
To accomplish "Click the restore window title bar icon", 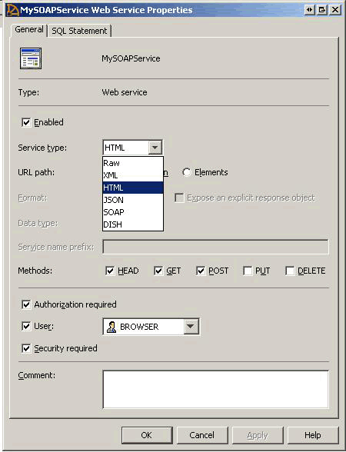I will click(322, 10).
